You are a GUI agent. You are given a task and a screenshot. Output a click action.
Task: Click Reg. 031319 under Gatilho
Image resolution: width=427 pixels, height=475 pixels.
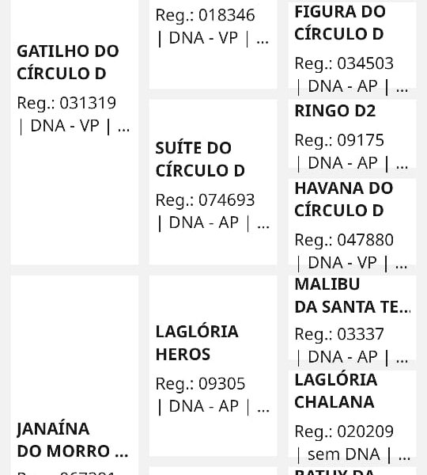[66, 103]
